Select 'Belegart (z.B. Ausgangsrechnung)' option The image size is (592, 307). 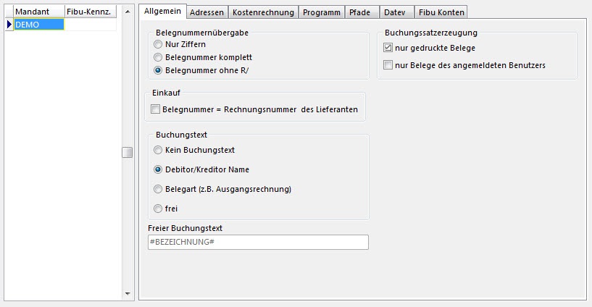[x=159, y=189]
